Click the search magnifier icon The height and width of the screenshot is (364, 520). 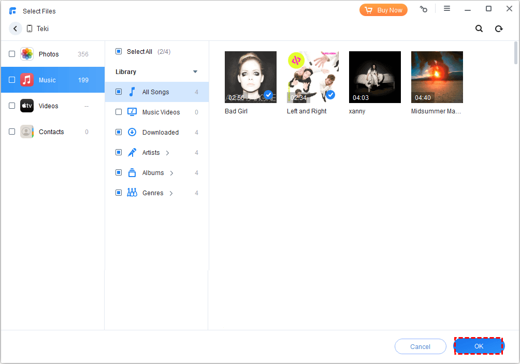[x=479, y=29]
